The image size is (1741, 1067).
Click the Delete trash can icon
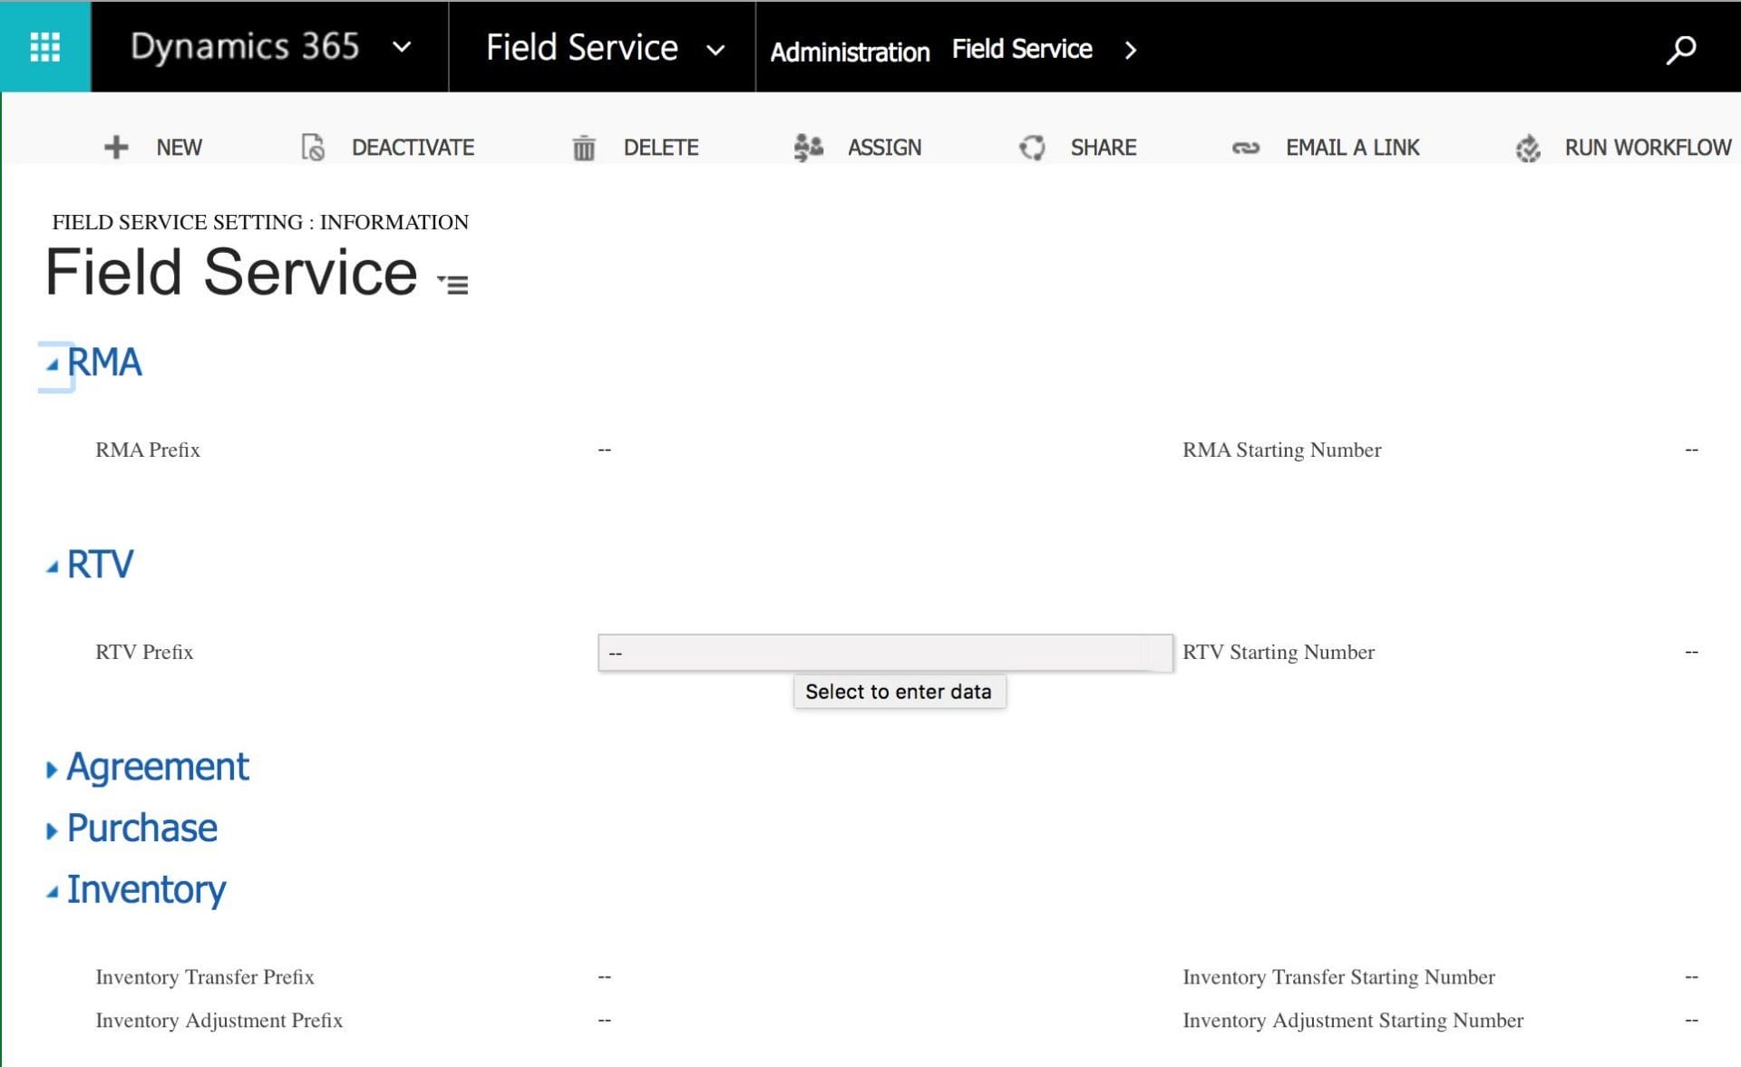click(x=585, y=147)
